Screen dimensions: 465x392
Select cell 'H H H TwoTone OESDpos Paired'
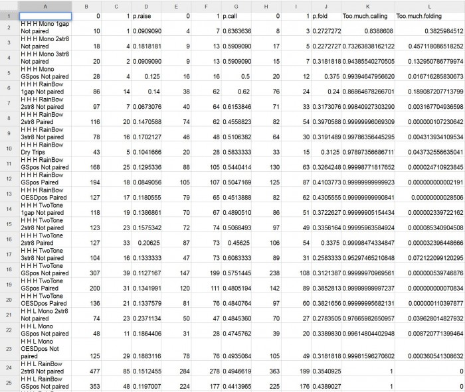[45, 300]
